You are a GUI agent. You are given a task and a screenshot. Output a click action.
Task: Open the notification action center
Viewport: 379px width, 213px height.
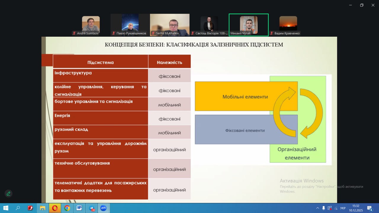coord(370,208)
